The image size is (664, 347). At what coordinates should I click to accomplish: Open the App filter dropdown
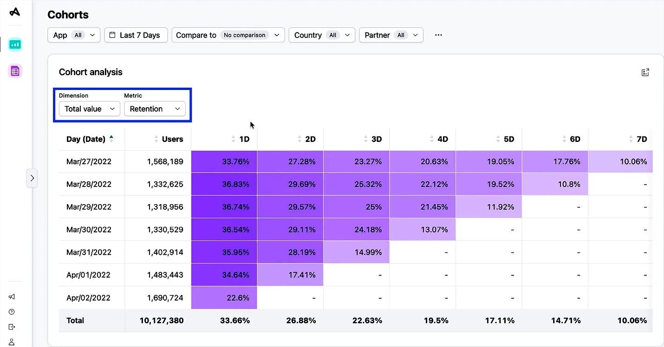tap(74, 35)
